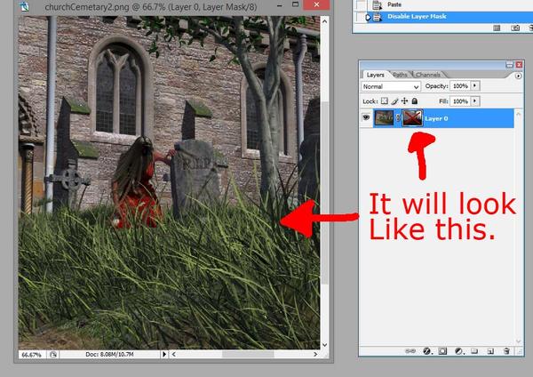Viewport: 533px width, 377px height.
Task: Minimize the churchCemetary2.png document window
Action: click(x=279, y=5)
